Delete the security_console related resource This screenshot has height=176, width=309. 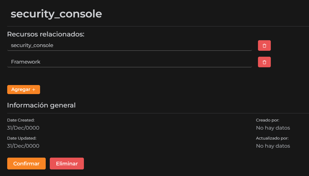pos(264,45)
